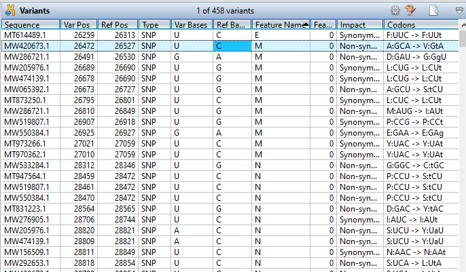466x272 pixels.
Task: Sort by the Var Pos column header
Action: click(78, 24)
